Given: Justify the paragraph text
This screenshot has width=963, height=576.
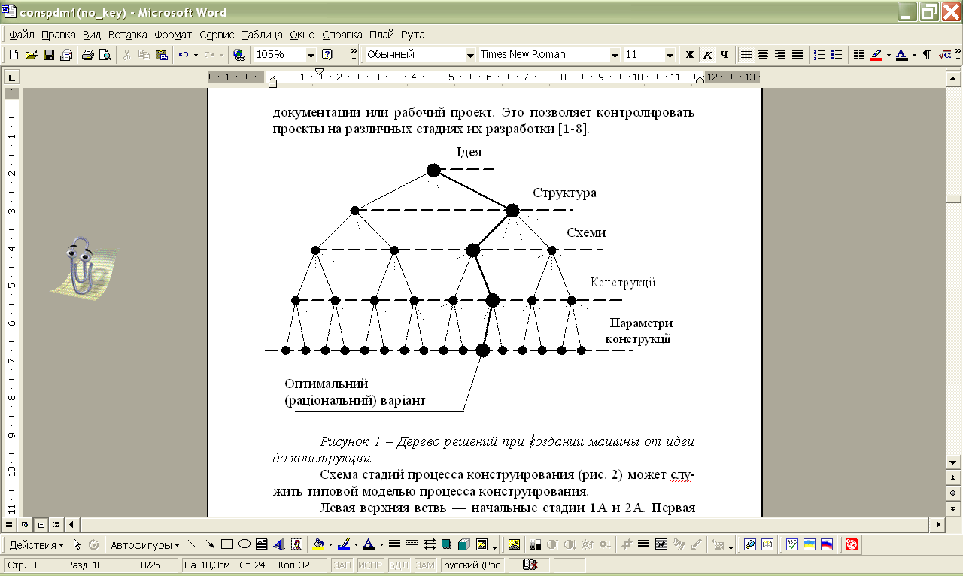Looking at the screenshot, I should (797, 55).
